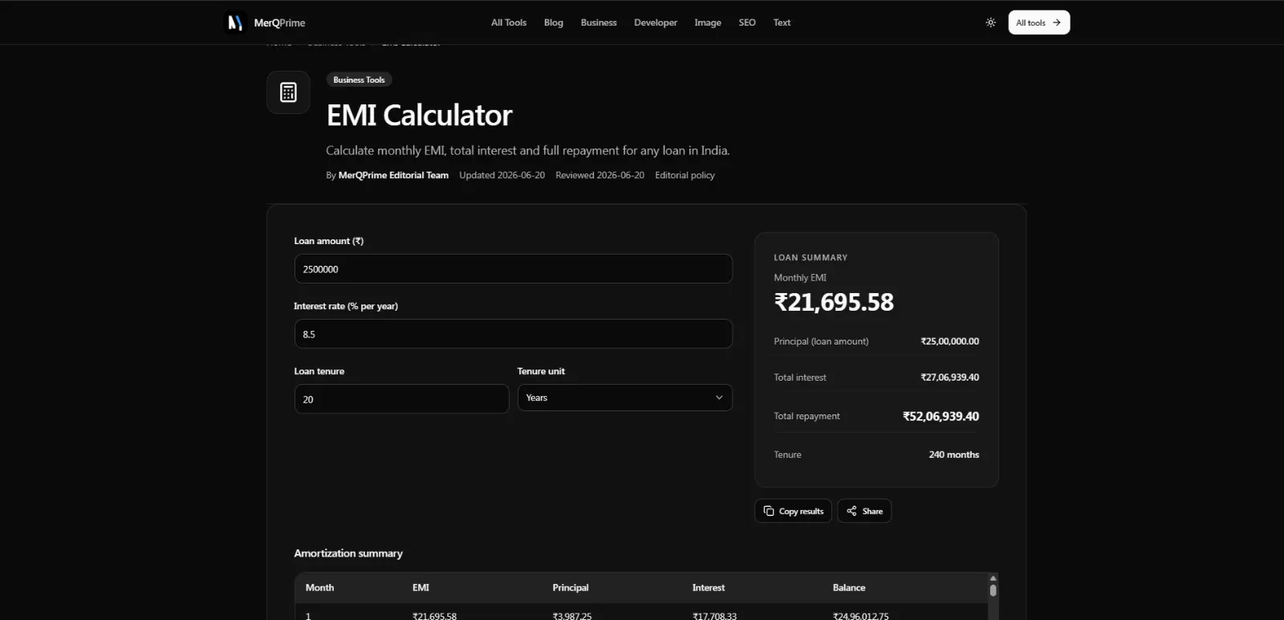The height and width of the screenshot is (620, 1284).
Task: Open the Image nav category
Action: [x=708, y=22]
